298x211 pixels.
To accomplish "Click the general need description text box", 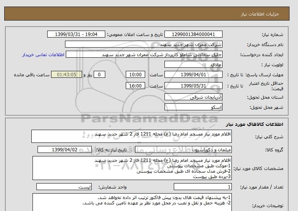I will (x=132, y=136).
